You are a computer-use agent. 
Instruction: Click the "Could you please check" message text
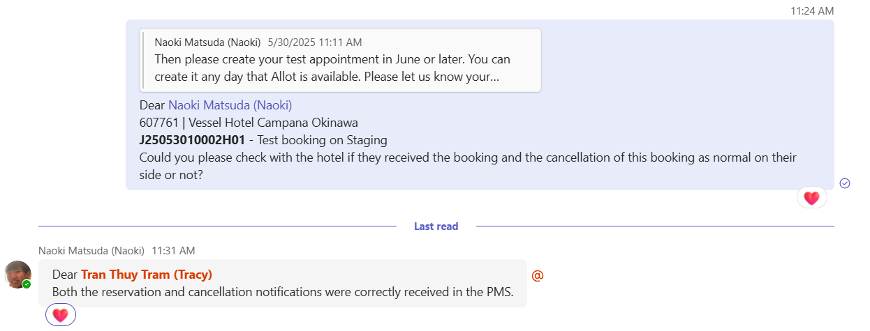pyautogui.click(x=468, y=157)
